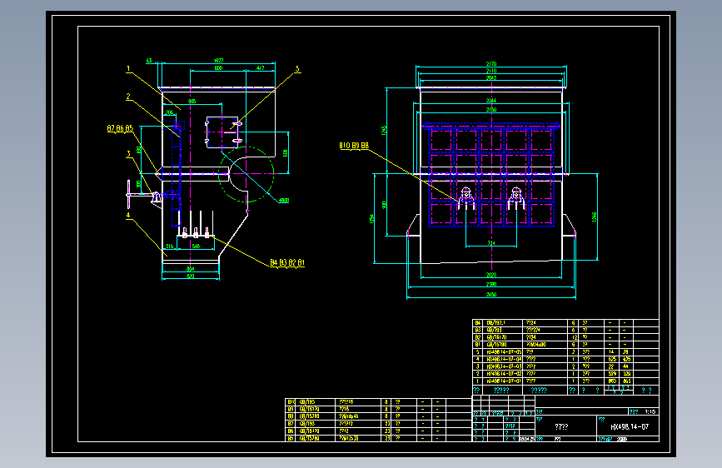Image resolution: width=722 pixels, height=468 pixels.
Task: Select the B10 row in lower parts list
Action: point(379,401)
